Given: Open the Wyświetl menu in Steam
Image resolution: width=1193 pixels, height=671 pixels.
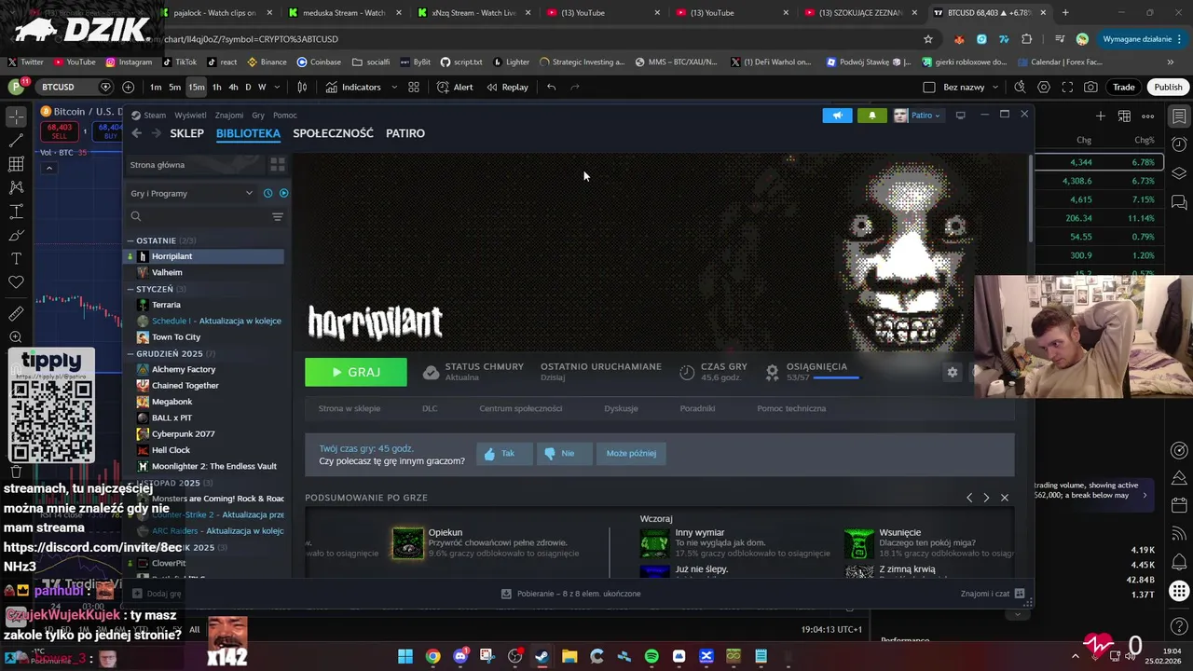Looking at the screenshot, I should pos(191,116).
